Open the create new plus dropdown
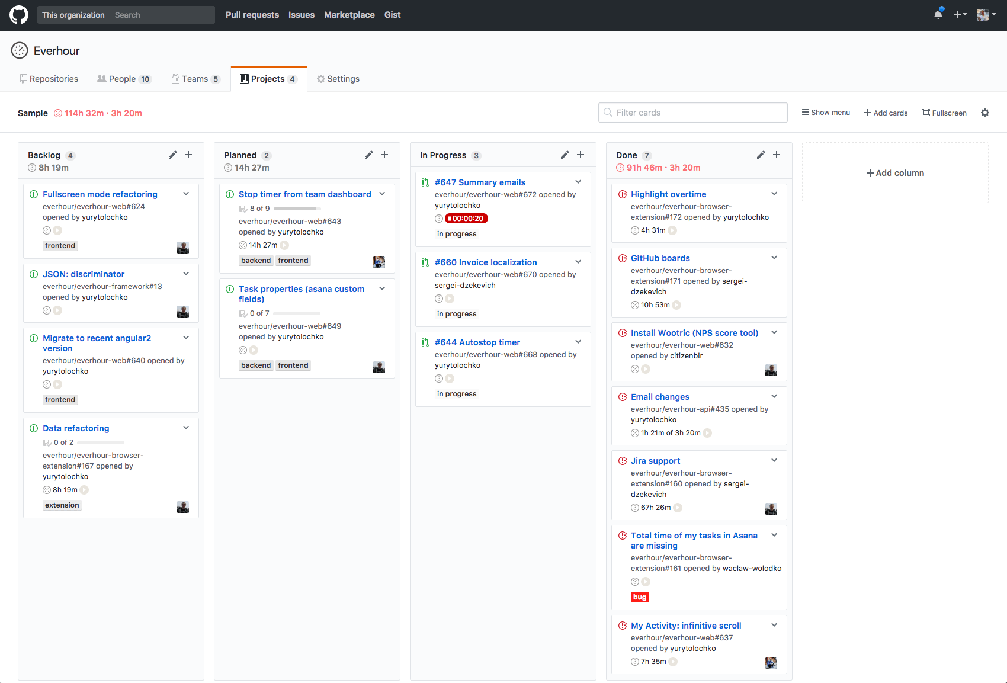This screenshot has width=1007, height=683. [x=960, y=15]
